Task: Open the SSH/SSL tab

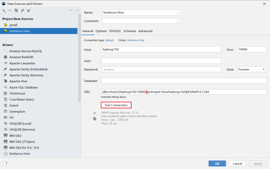Action: click(115, 31)
